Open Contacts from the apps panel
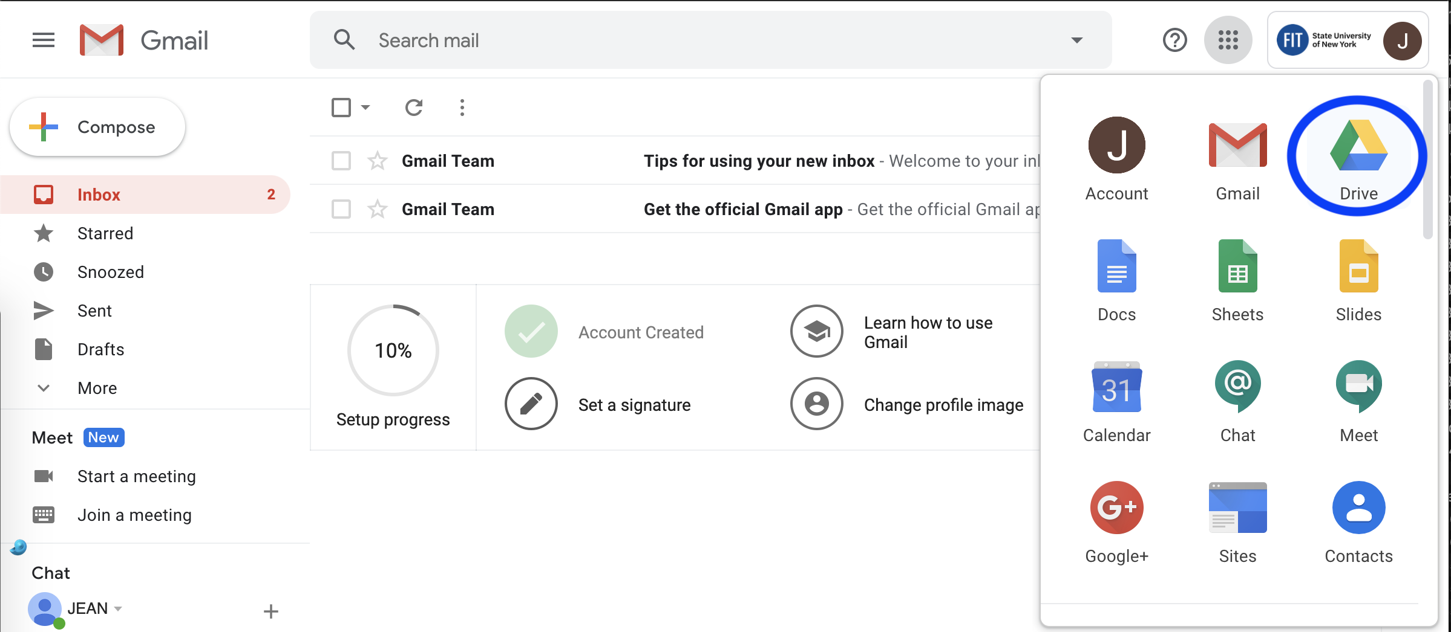This screenshot has width=1451, height=632. click(x=1358, y=522)
